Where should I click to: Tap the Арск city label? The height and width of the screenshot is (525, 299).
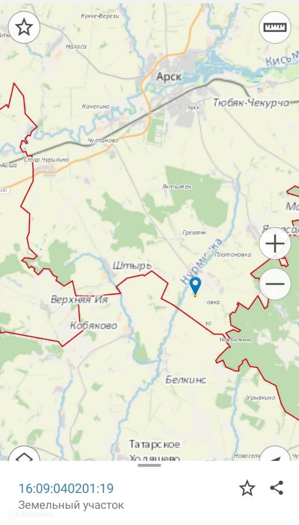[x=169, y=77]
